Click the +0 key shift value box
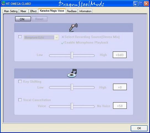 (x=120, y=87)
